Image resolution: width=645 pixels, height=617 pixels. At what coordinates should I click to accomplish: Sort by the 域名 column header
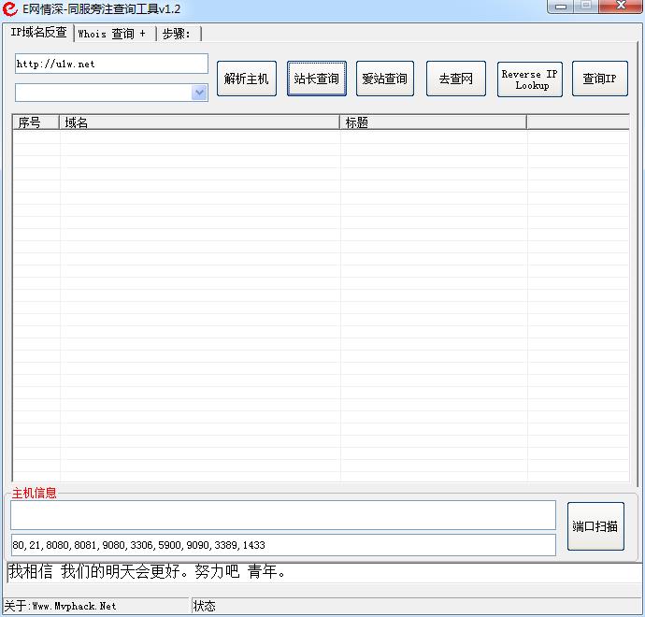pyautogui.click(x=199, y=122)
